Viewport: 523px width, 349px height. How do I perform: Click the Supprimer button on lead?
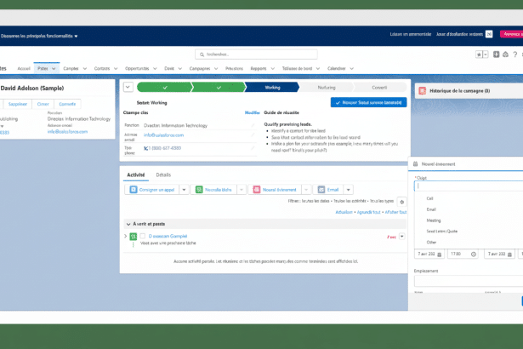17,104
